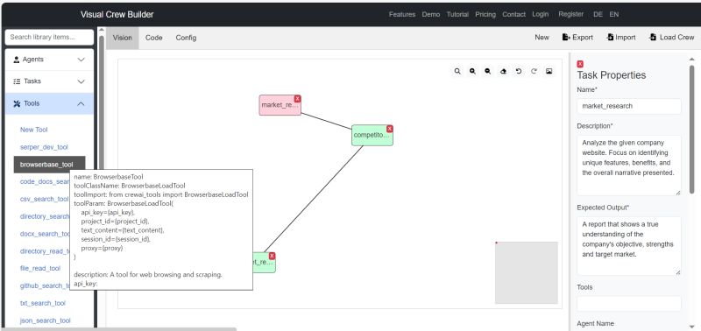This screenshot has height=331, width=701.
Task: Expand the Agents section chevron
Action: (81, 60)
